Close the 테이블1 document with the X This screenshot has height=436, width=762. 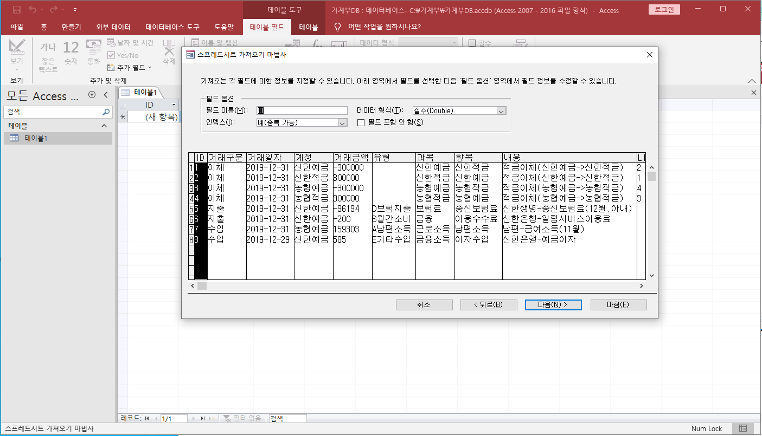[x=753, y=93]
